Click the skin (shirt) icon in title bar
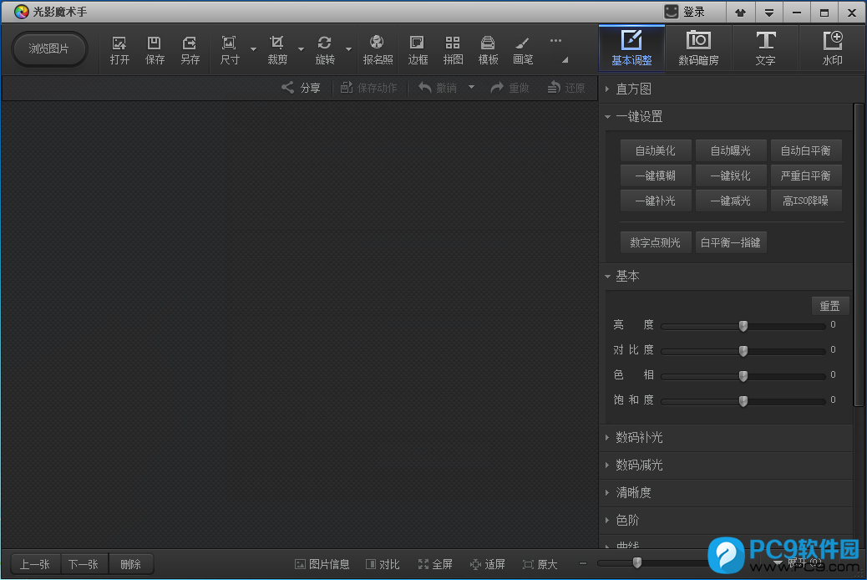867x580 pixels. pos(740,13)
